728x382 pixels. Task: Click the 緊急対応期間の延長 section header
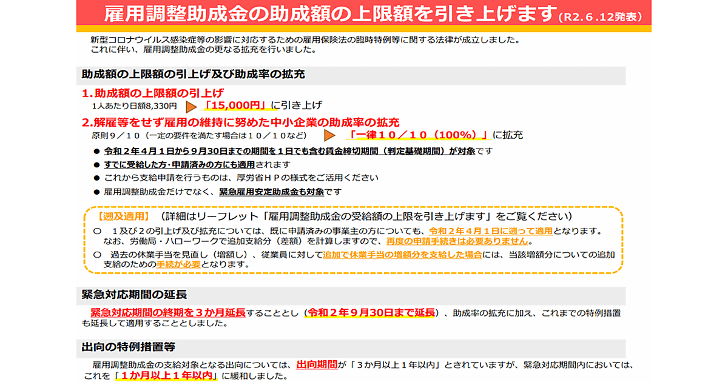pyautogui.click(x=134, y=294)
